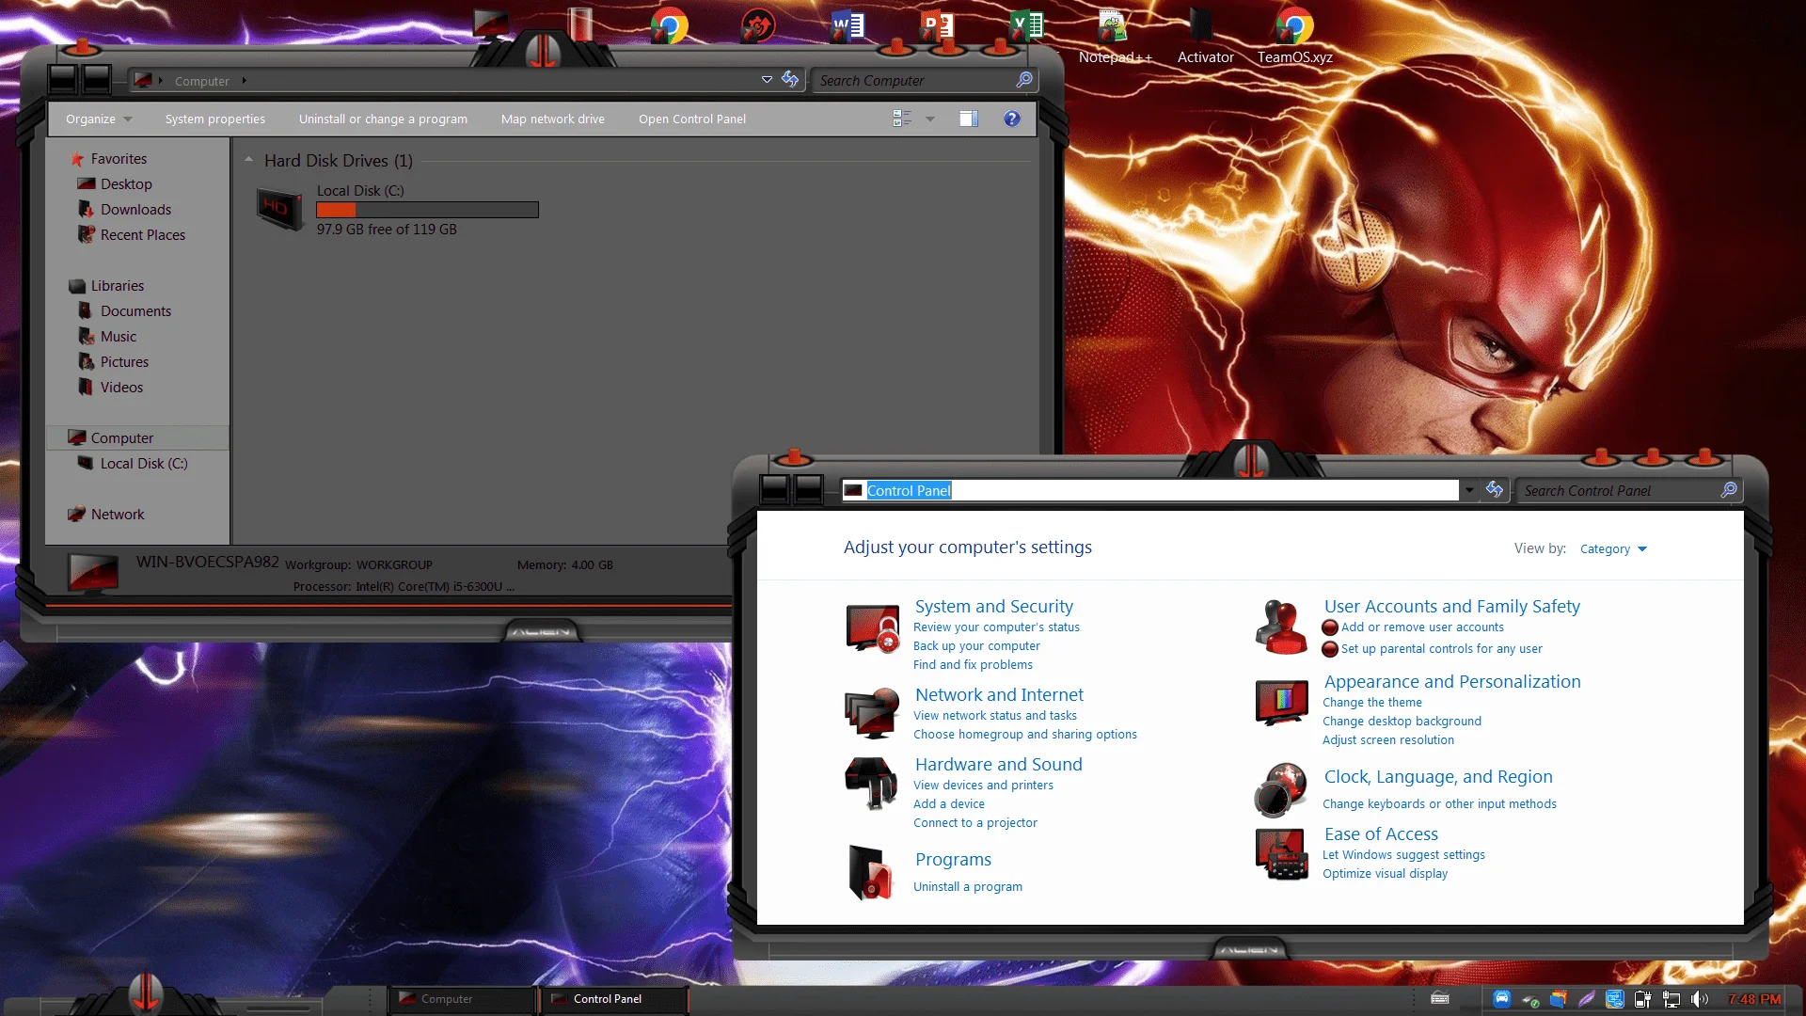
Task: Open the Excel desktop shortcut
Action: pyautogui.click(x=1025, y=25)
